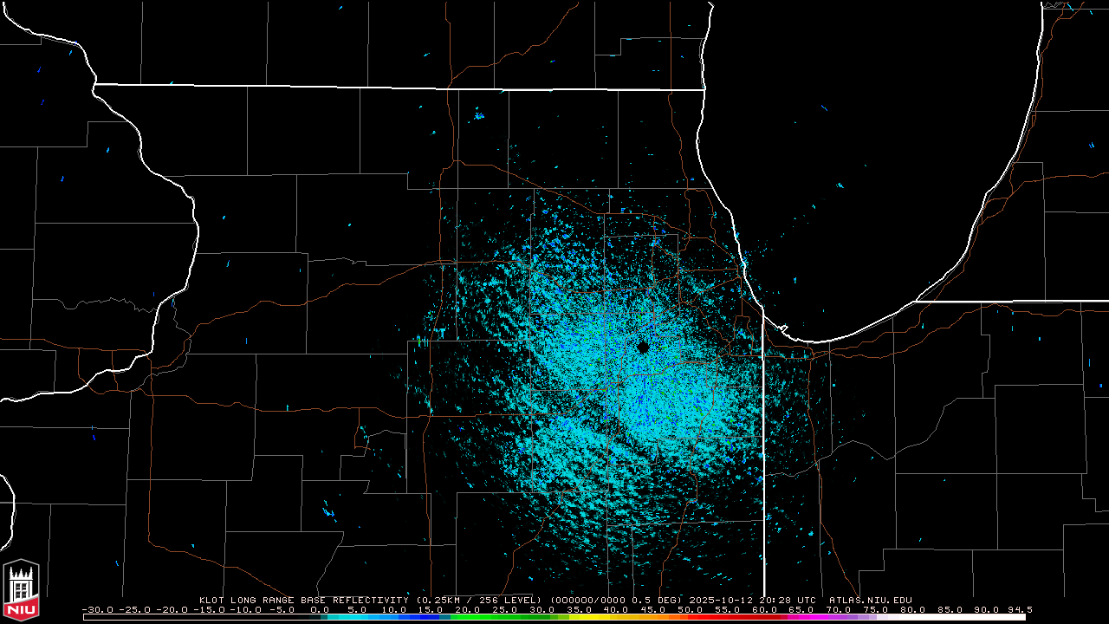Open the ATLAS.NIU.EDU link text
This screenshot has height=624, width=1109.
coord(870,600)
